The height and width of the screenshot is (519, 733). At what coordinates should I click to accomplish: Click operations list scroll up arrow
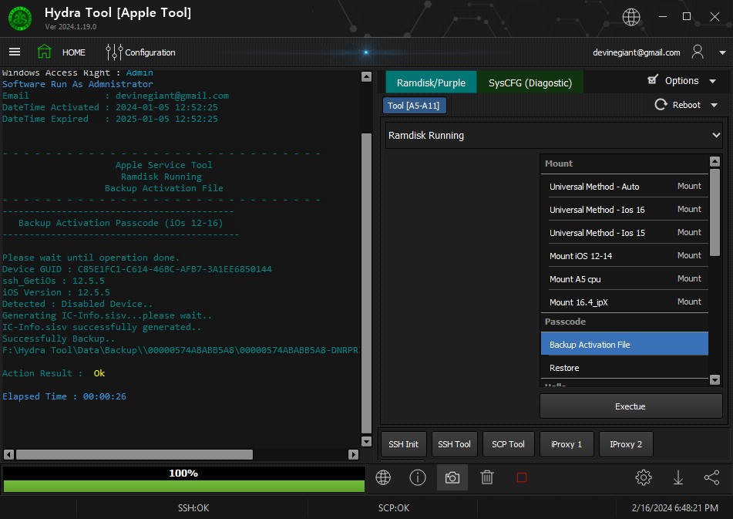coord(715,161)
